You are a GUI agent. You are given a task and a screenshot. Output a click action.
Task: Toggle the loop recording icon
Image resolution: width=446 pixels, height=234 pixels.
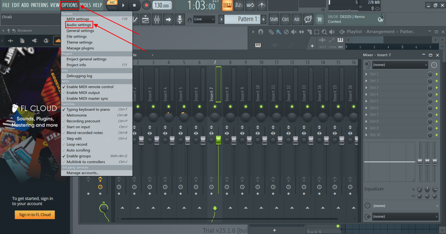[250, 5]
